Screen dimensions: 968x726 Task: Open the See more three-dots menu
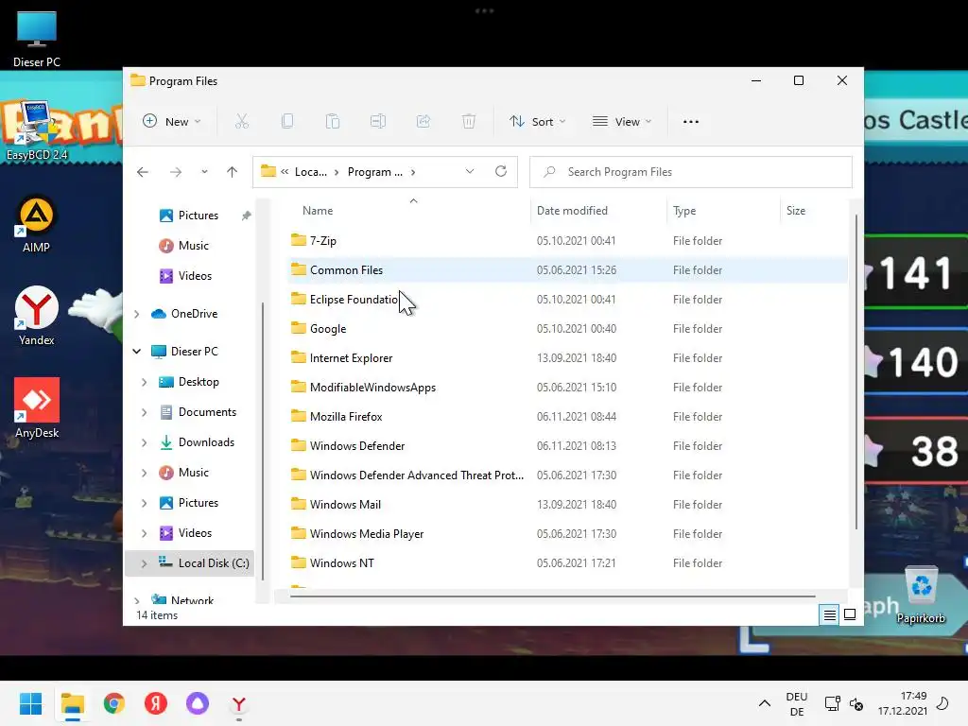691,122
